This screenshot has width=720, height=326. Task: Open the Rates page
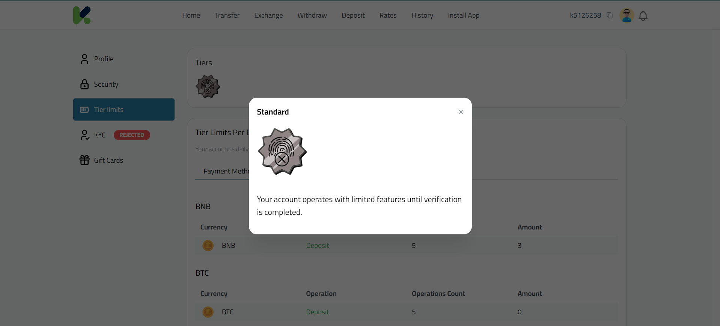(388, 15)
